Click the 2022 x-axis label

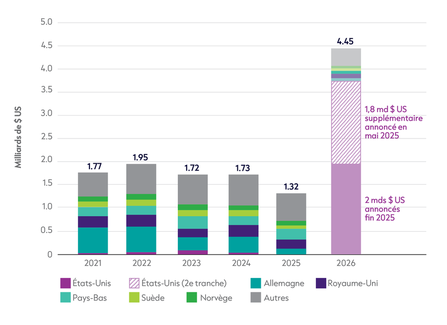[x=142, y=263]
